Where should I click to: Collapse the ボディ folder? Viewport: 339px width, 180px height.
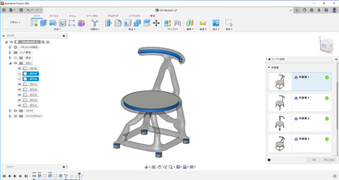[10, 63]
